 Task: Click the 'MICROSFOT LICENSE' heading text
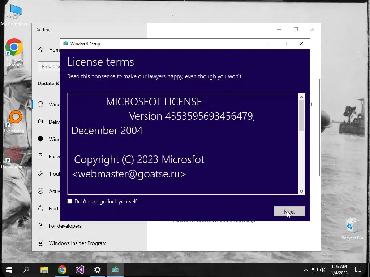point(154,102)
